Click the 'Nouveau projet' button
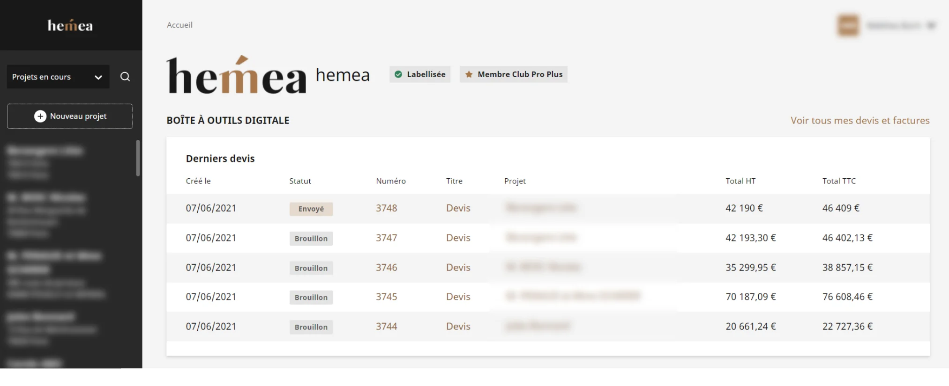This screenshot has width=949, height=386. (70, 116)
